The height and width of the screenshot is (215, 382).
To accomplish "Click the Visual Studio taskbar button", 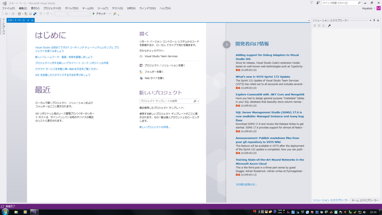I will (x=34, y=212).
